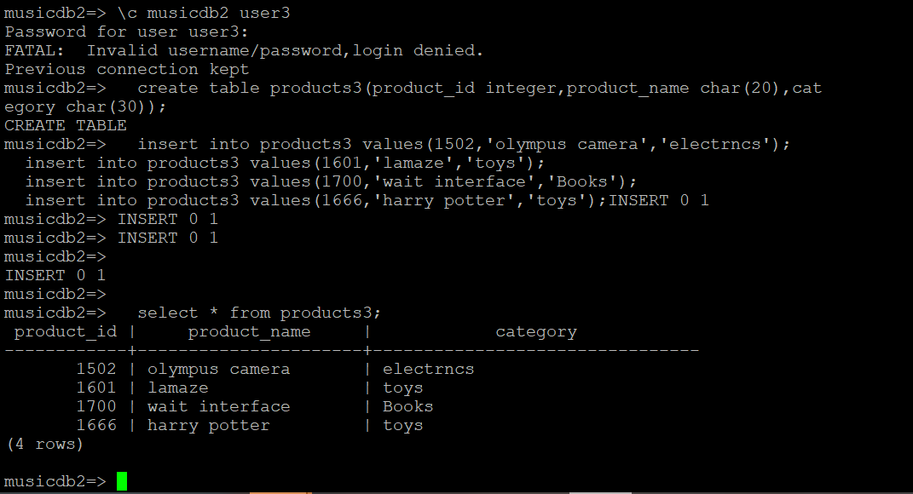Click the green cursor block at the prompt
The height and width of the screenshot is (494, 913).
[122, 481]
